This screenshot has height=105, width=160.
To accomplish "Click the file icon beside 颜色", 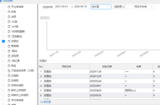I will (9, 12).
